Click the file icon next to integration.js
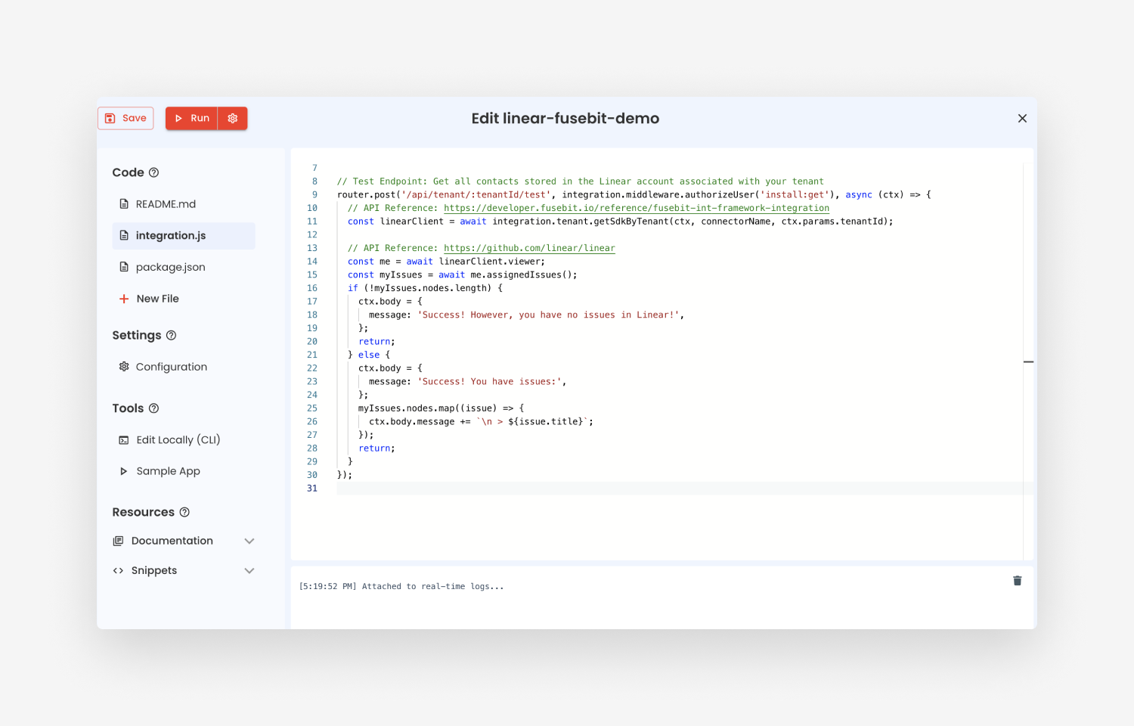Screen dimensions: 1134x726 click(124, 236)
